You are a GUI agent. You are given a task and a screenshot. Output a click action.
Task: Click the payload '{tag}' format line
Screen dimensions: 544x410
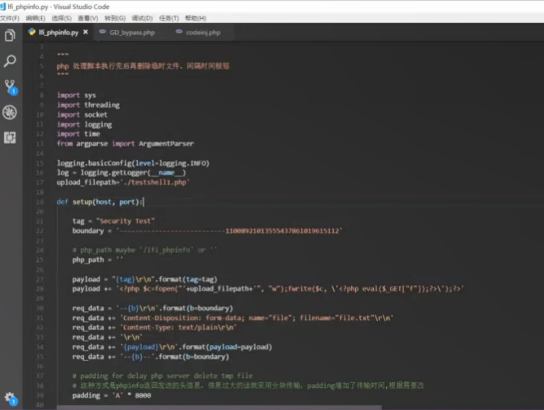(x=145, y=279)
